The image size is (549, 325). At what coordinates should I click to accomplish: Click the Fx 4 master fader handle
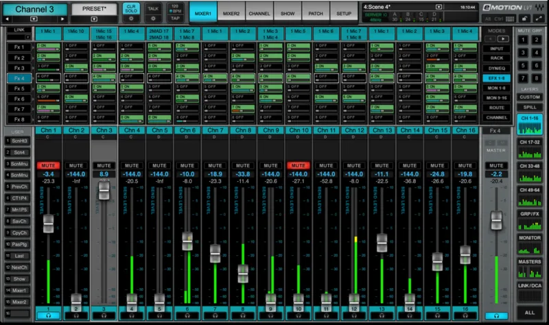[x=496, y=221]
